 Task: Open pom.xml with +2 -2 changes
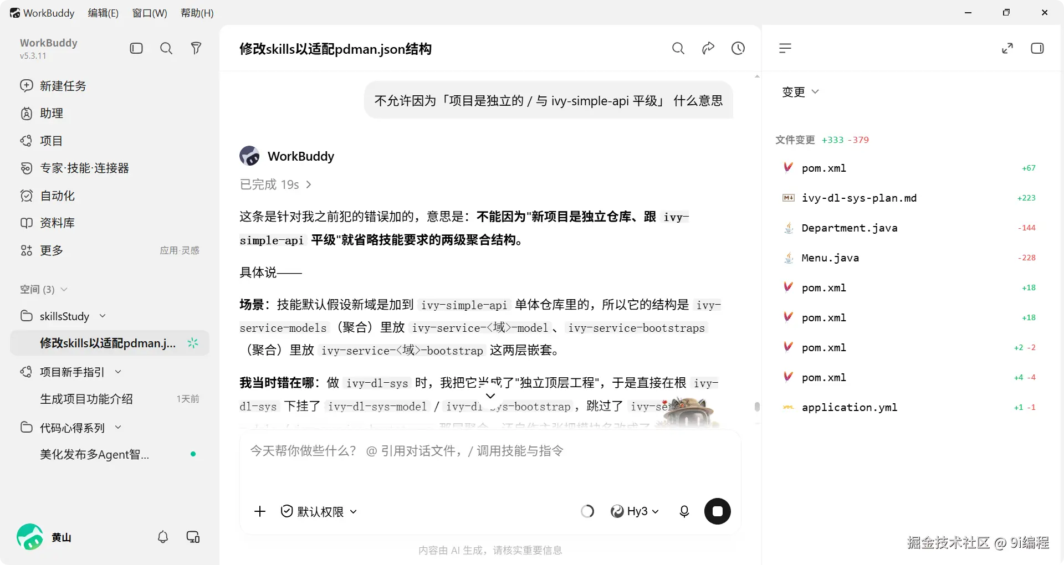pos(909,347)
